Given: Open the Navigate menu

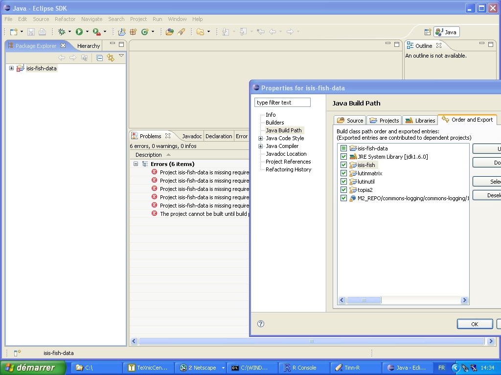Looking at the screenshot, I should click(91, 19).
